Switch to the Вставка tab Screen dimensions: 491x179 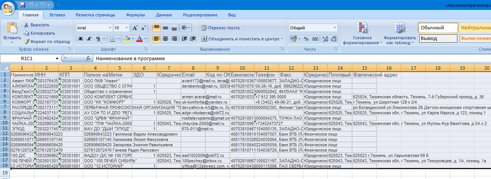(57, 15)
